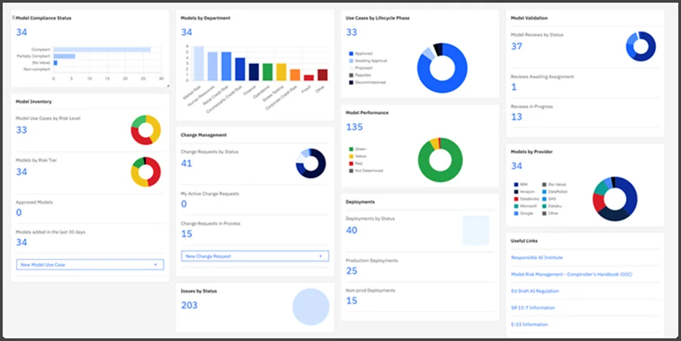Select the Rejected legend swatch
Screen dimensions: 681x341
point(351,75)
